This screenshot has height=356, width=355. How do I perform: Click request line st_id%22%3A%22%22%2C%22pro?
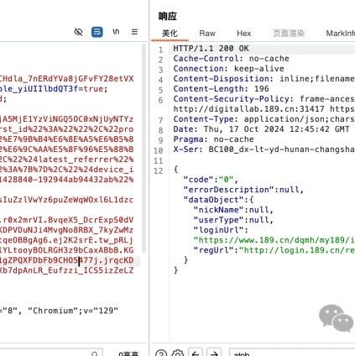click(66, 129)
